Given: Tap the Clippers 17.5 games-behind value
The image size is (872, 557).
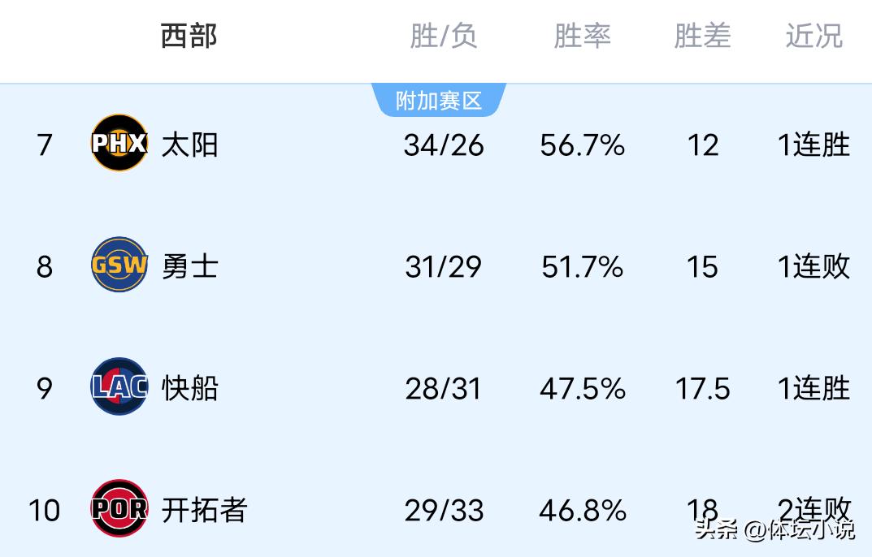Looking at the screenshot, I should click(x=702, y=389).
